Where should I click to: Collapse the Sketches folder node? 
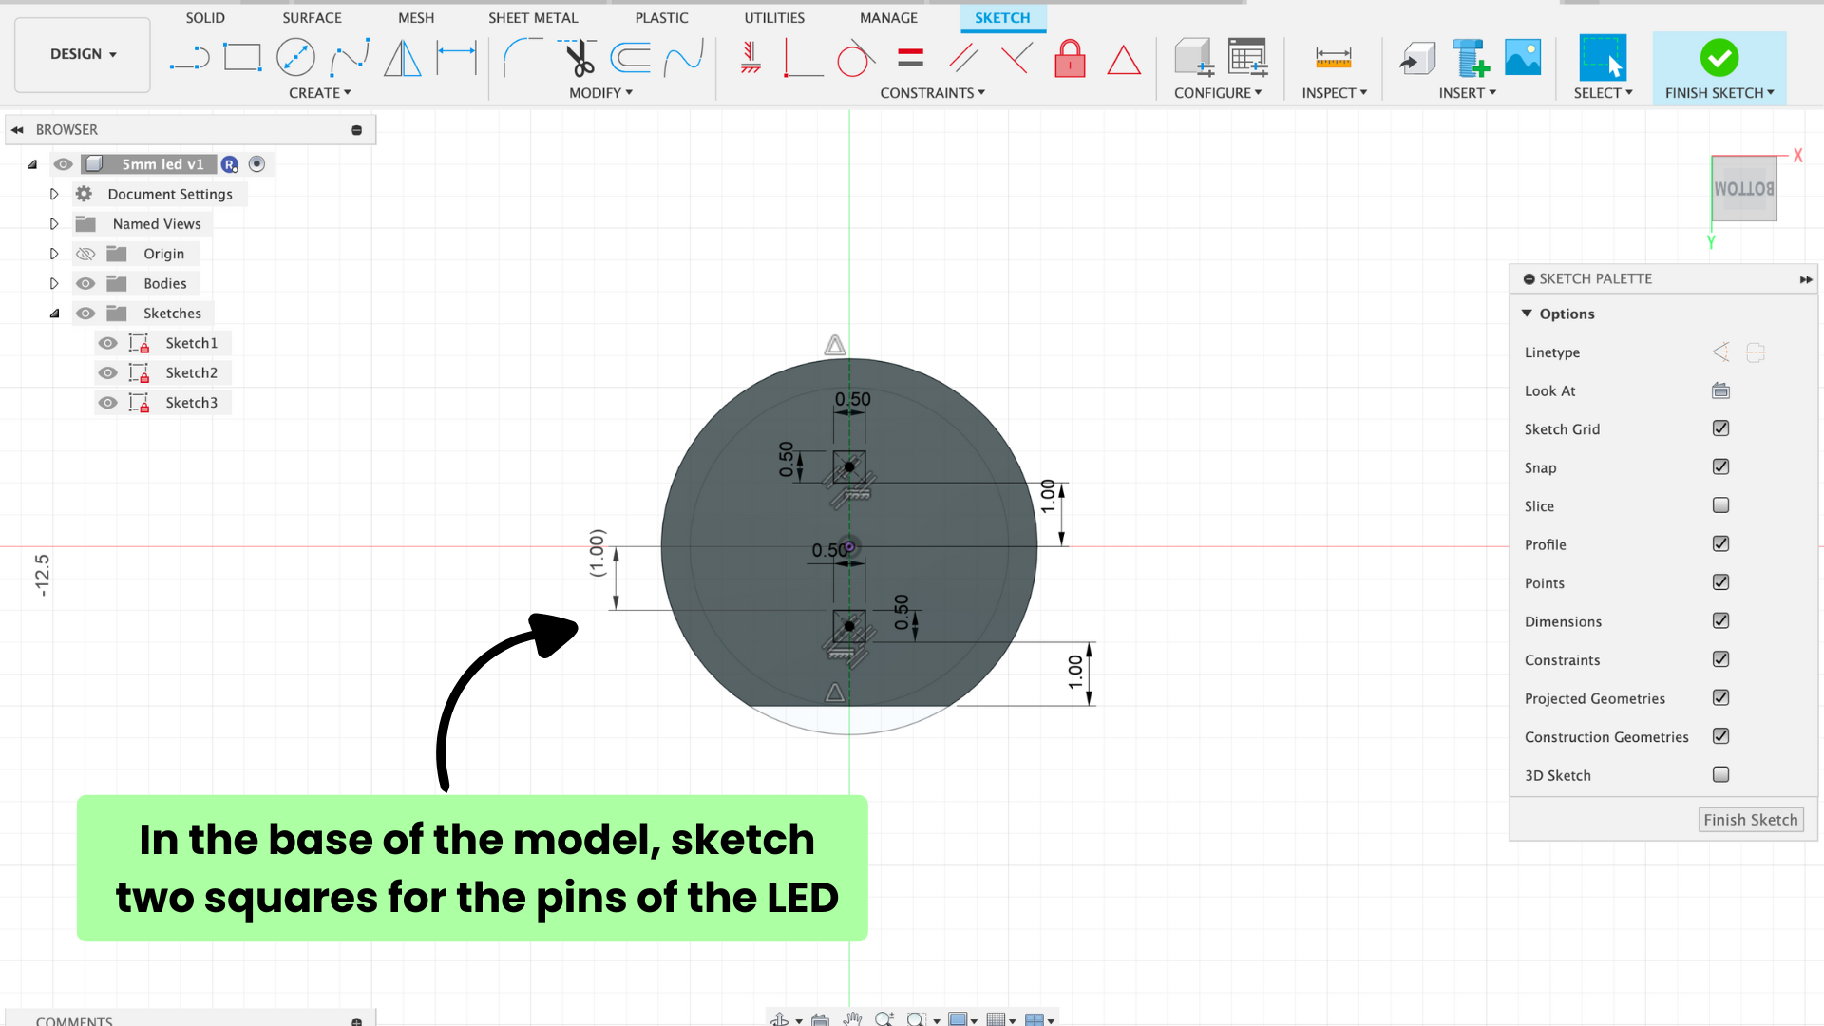coord(54,313)
